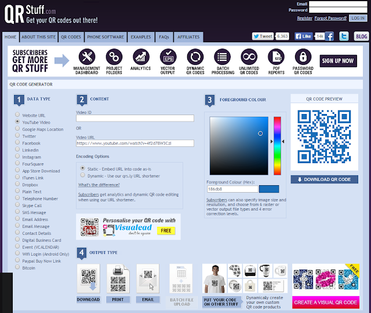Open the BLOG icon button
The height and width of the screenshot is (313, 371).
pyautogui.click(x=361, y=36)
